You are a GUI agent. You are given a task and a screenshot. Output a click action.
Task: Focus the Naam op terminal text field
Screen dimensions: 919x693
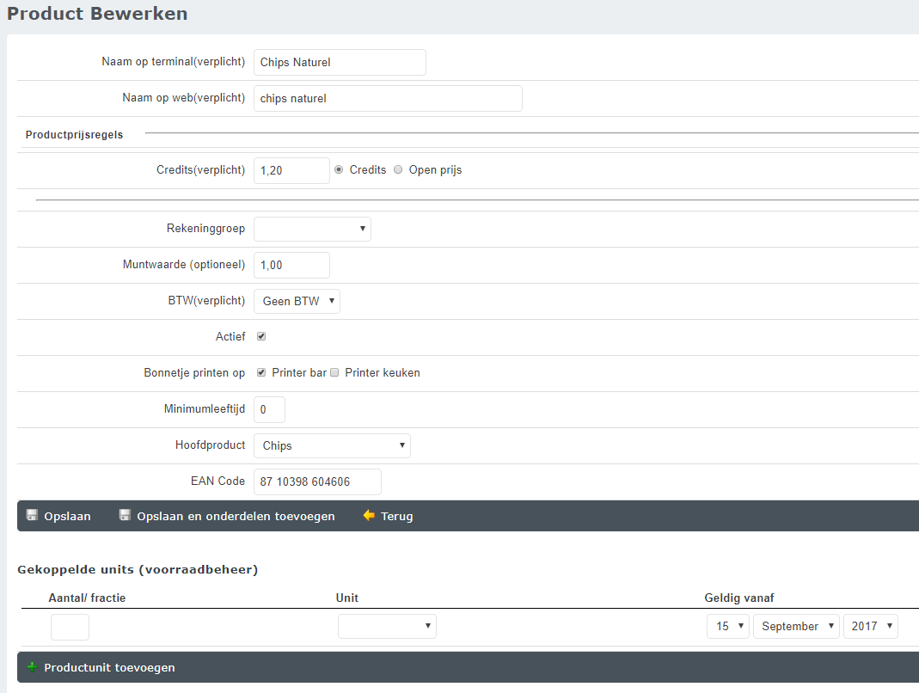pos(340,62)
